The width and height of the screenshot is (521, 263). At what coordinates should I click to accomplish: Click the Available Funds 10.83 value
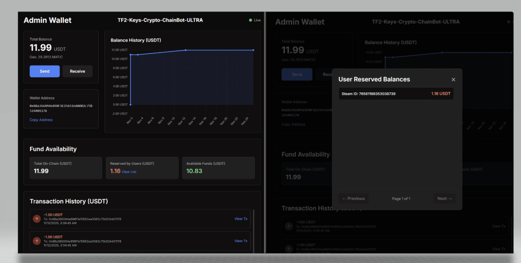195,171
